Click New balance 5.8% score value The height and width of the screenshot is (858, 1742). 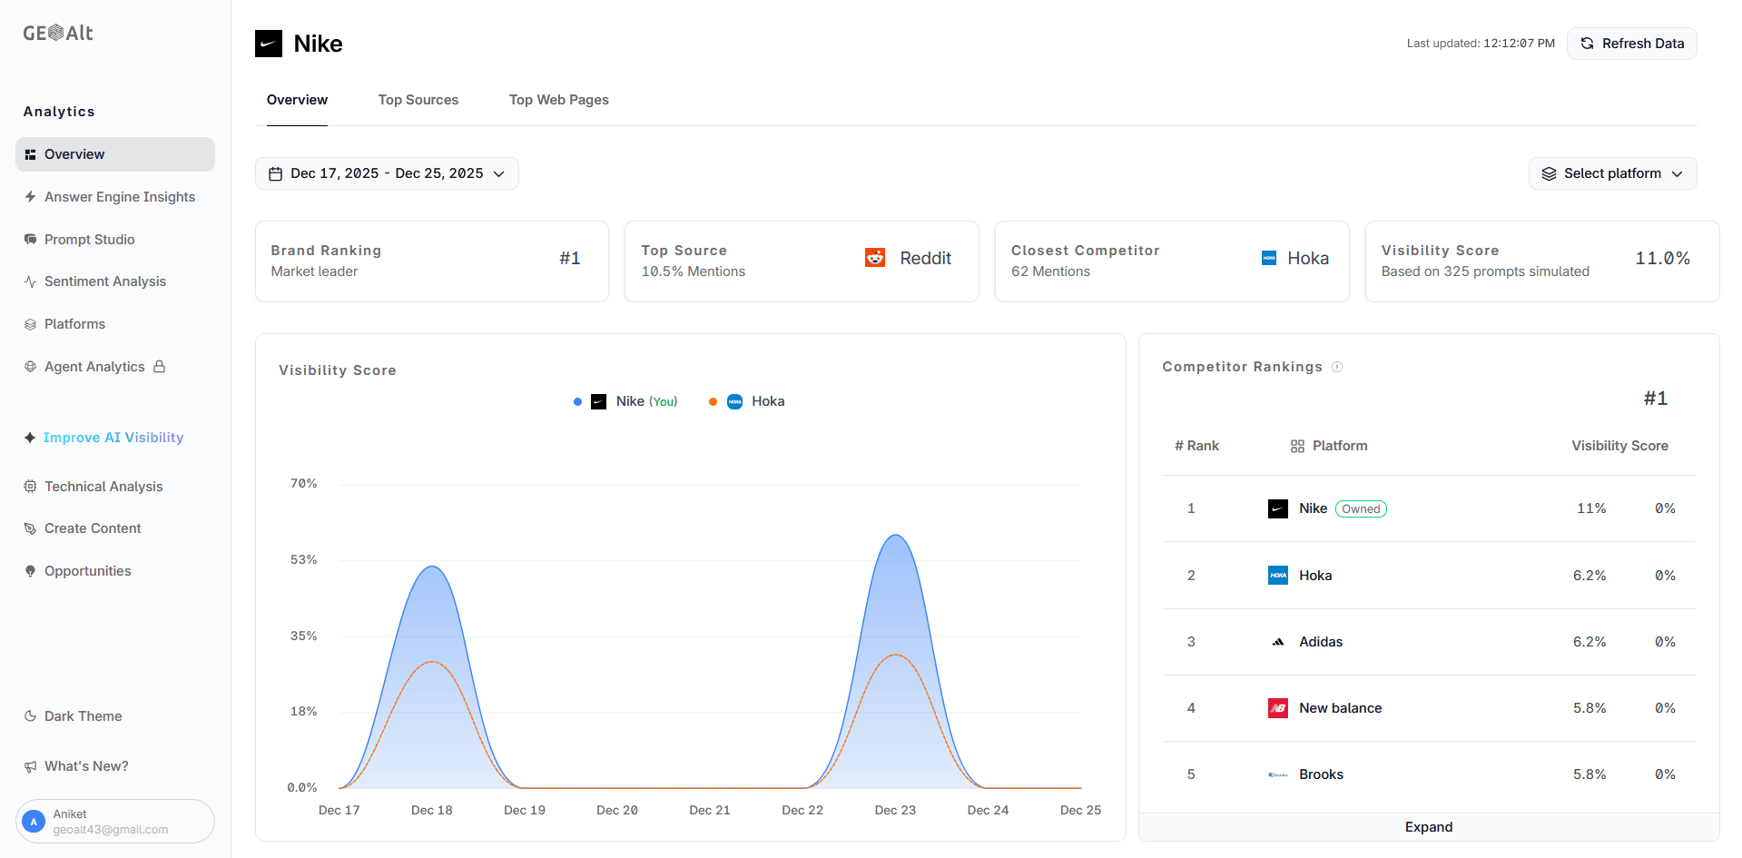[x=1589, y=708]
